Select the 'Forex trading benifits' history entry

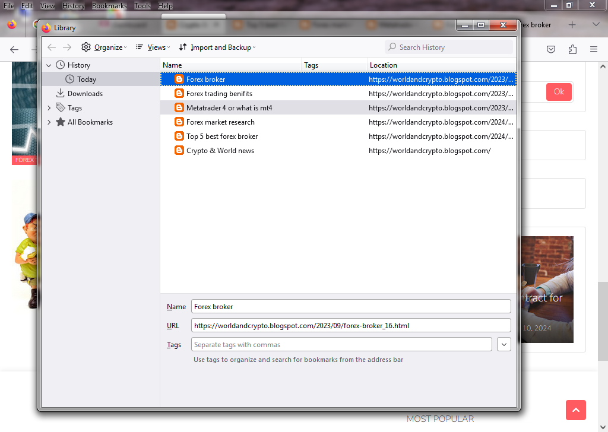pos(338,93)
